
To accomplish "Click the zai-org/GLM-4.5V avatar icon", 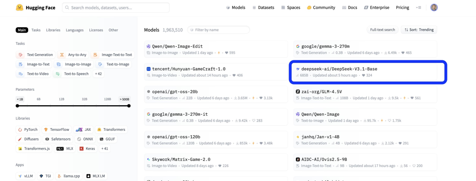I will tap(298, 92).
